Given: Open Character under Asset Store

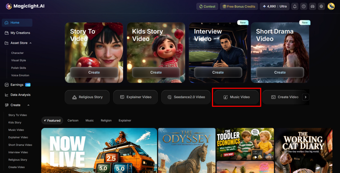Looking at the screenshot, I should pos(17,53).
